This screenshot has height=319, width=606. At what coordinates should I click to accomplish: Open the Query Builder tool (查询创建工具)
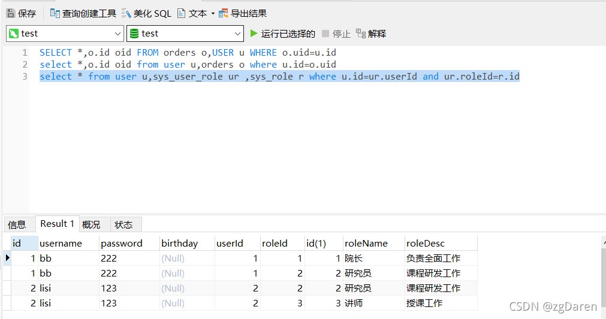(x=83, y=14)
